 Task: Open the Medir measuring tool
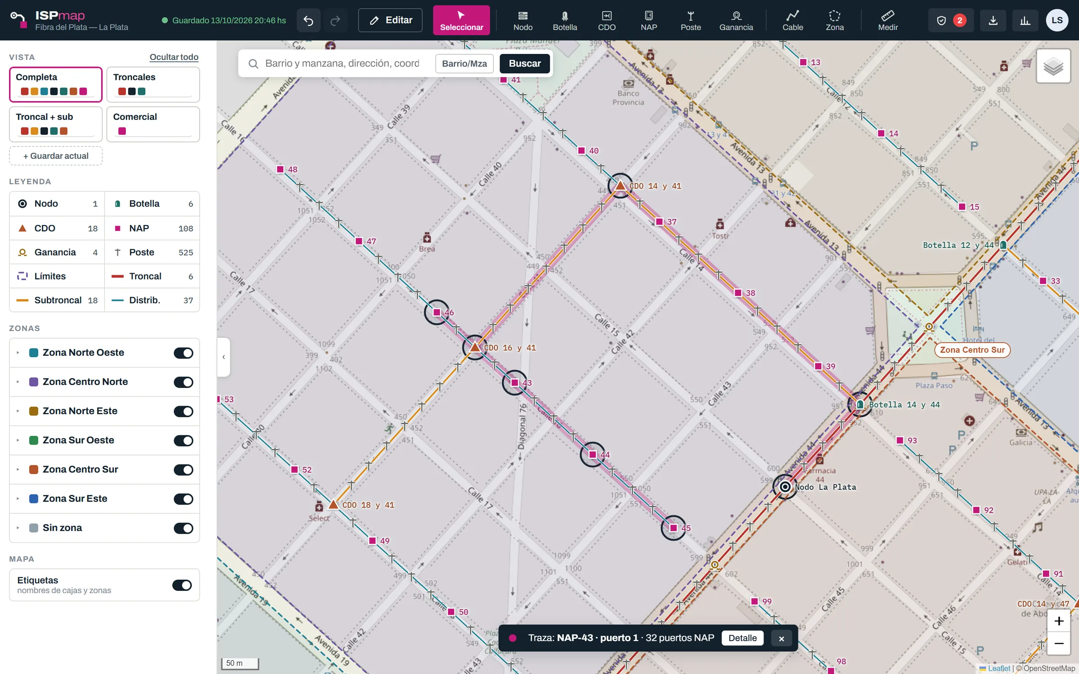tap(888, 20)
